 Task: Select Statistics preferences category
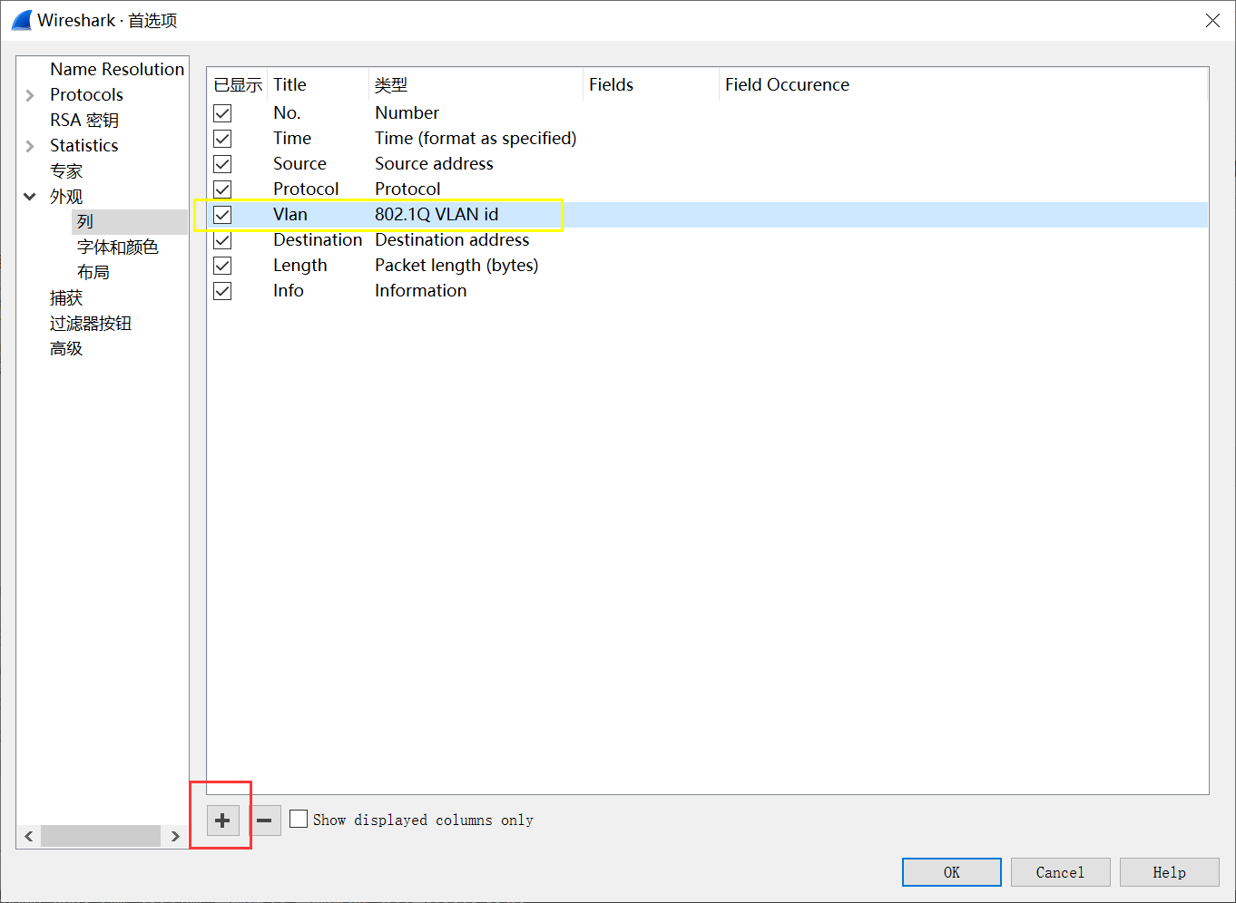tap(83, 145)
